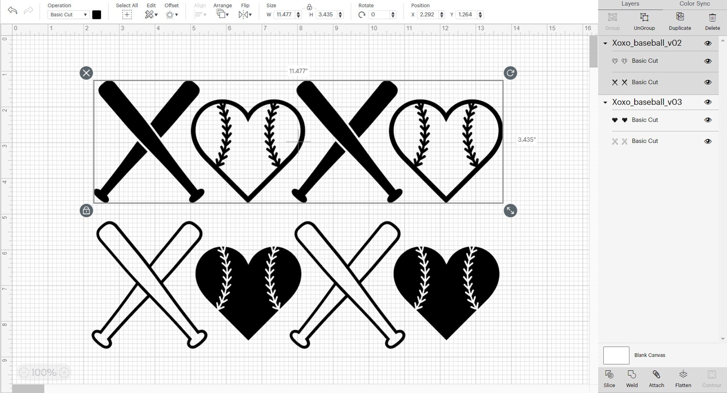Open the Basic Cut color swatch picker
This screenshot has width=727, height=393.
(96, 15)
